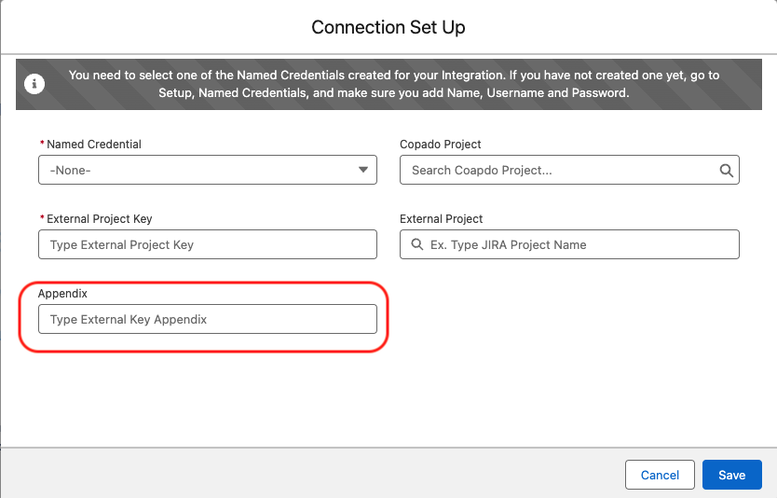
Task: Click into the External Project Key input
Action: tap(207, 244)
